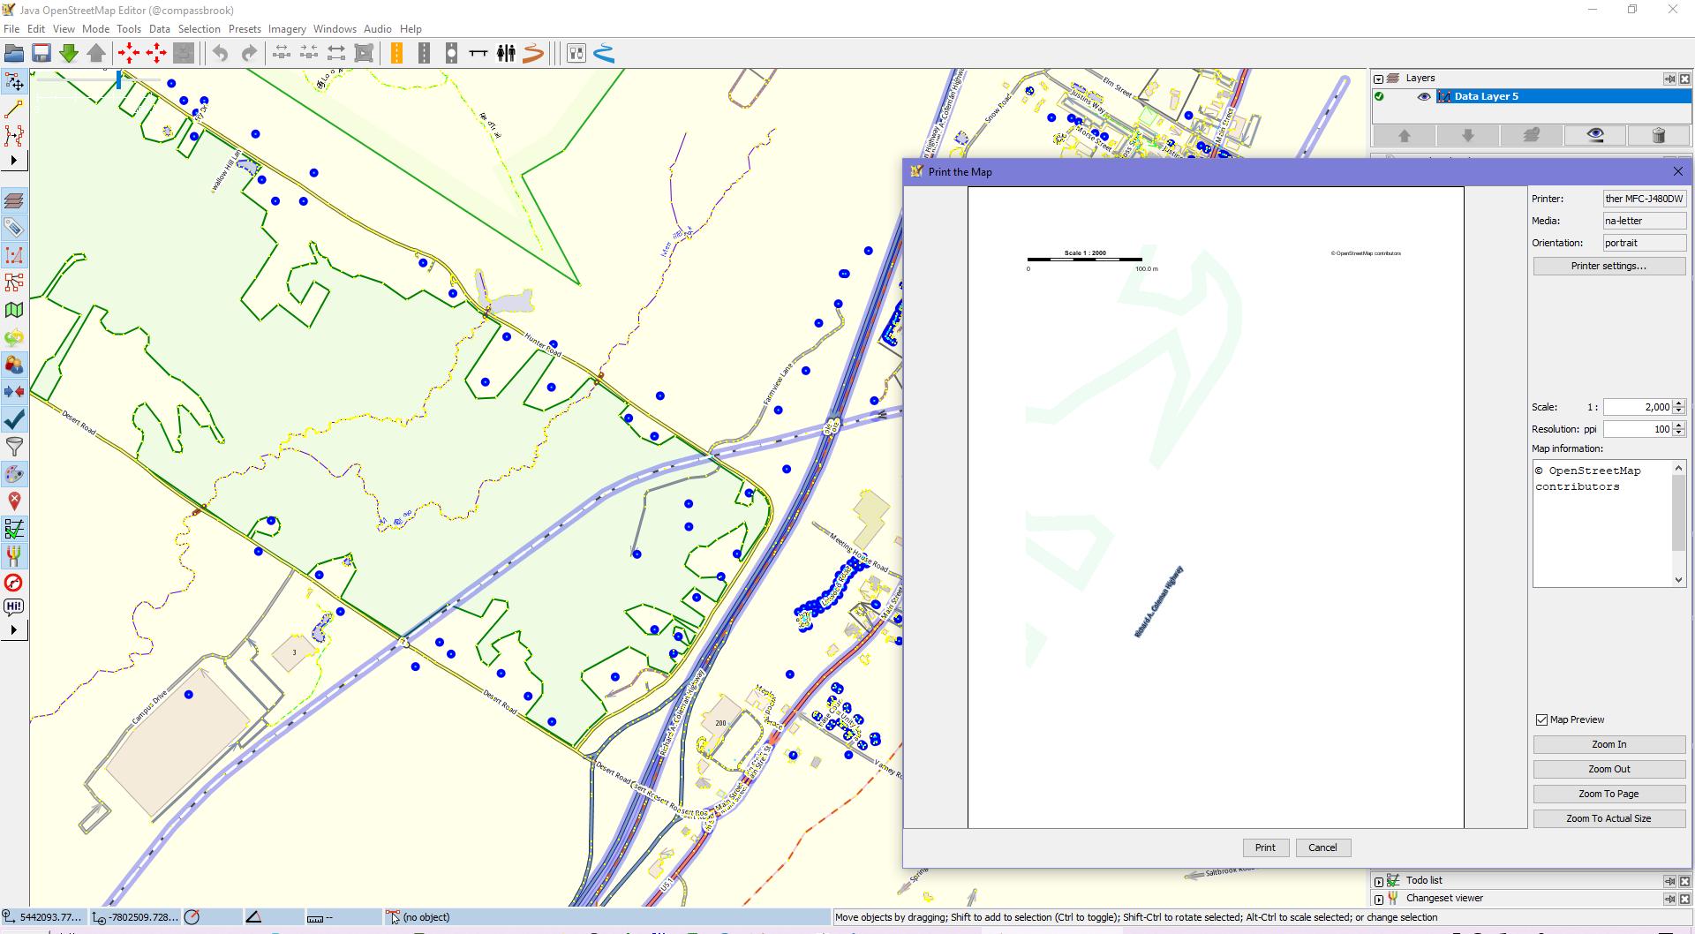Click the Zoom Out button
Viewport: 1695px width, 934px height.
point(1608,769)
